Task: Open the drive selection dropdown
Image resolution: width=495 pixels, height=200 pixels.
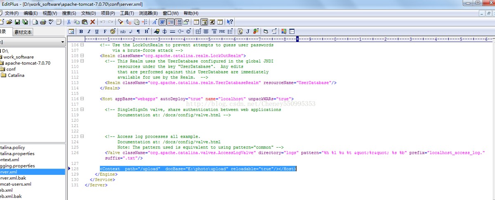Action: point(63,42)
